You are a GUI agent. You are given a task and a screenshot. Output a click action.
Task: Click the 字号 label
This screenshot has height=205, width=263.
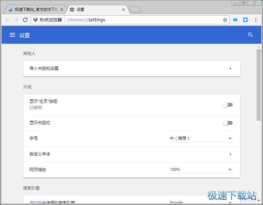pyautogui.click(x=33, y=139)
